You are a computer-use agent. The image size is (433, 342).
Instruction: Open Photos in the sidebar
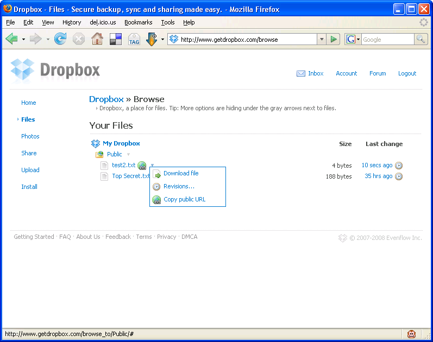point(30,136)
